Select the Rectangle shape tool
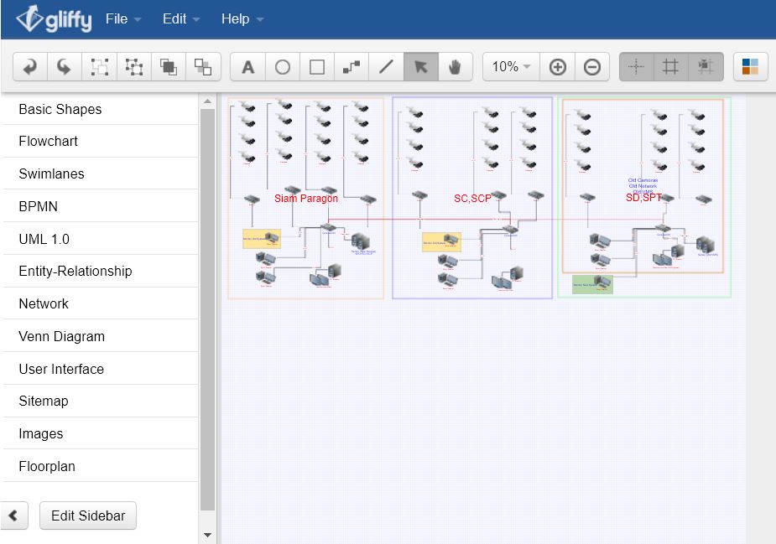The image size is (776, 544). pyautogui.click(x=317, y=67)
